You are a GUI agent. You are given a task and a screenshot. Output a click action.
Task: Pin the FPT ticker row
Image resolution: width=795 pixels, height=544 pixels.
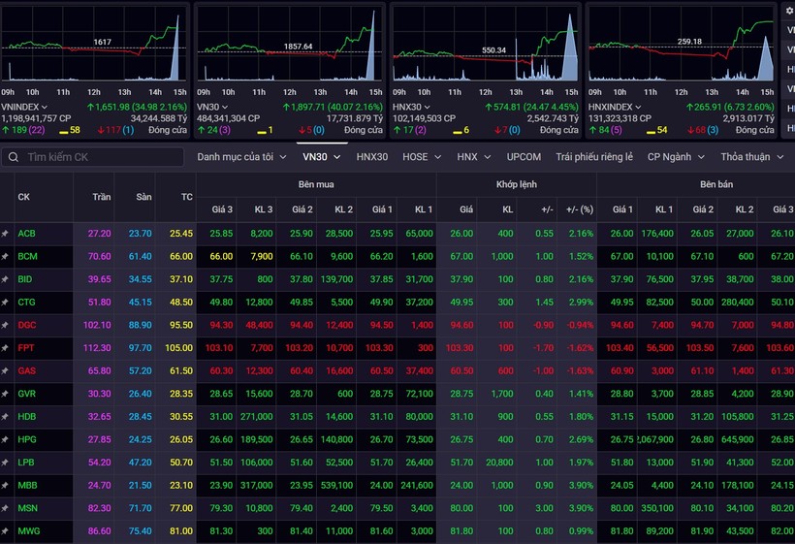[x=5, y=348]
